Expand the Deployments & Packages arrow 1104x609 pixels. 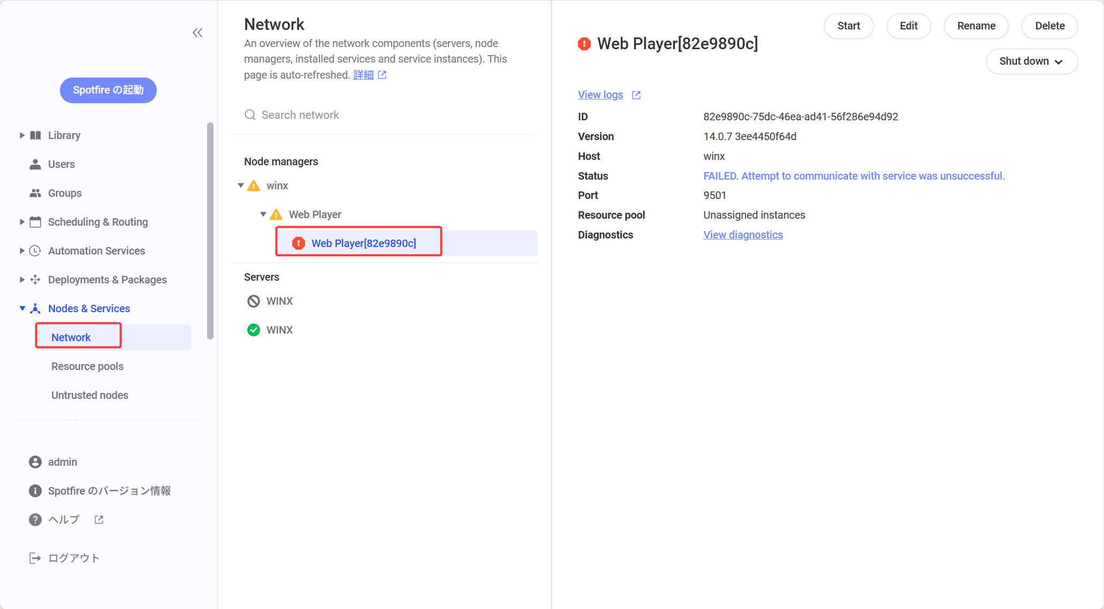(x=22, y=280)
